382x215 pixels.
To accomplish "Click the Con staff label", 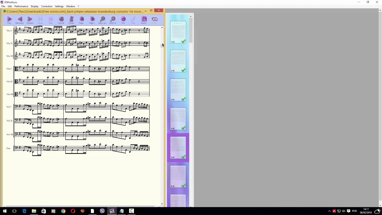I will pyautogui.click(x=8, y=148).
